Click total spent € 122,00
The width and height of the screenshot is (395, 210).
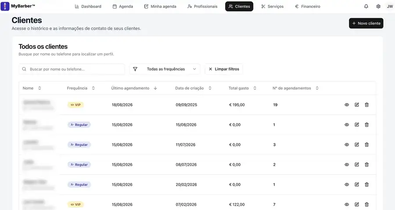click(237, 204)
